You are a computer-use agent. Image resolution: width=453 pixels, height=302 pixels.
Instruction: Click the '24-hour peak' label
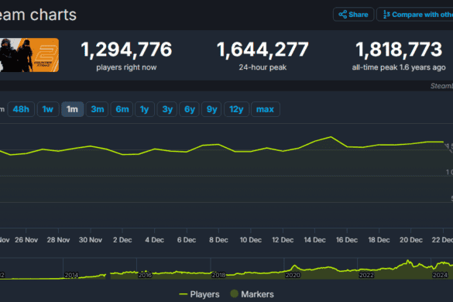click(x=263, y=67)
